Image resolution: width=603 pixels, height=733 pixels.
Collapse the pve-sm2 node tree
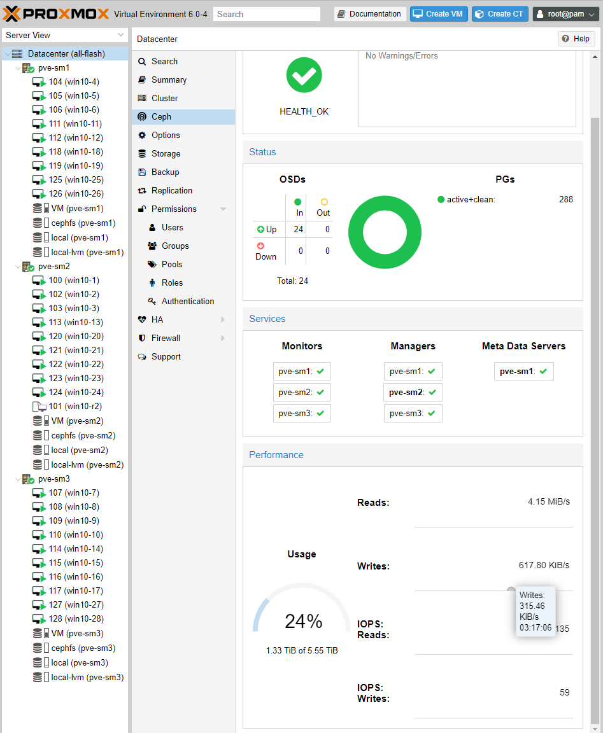click(18, 267)
